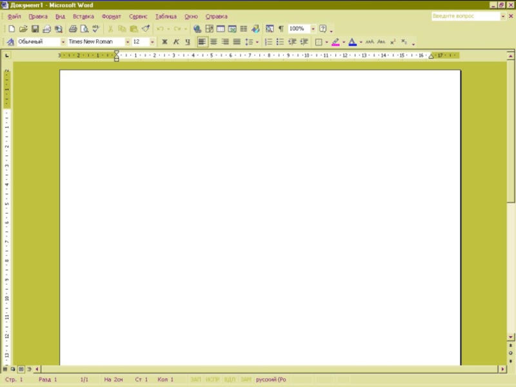Align text left
The width and height of the screenshot is (516, 387).
tap(202, 42)
